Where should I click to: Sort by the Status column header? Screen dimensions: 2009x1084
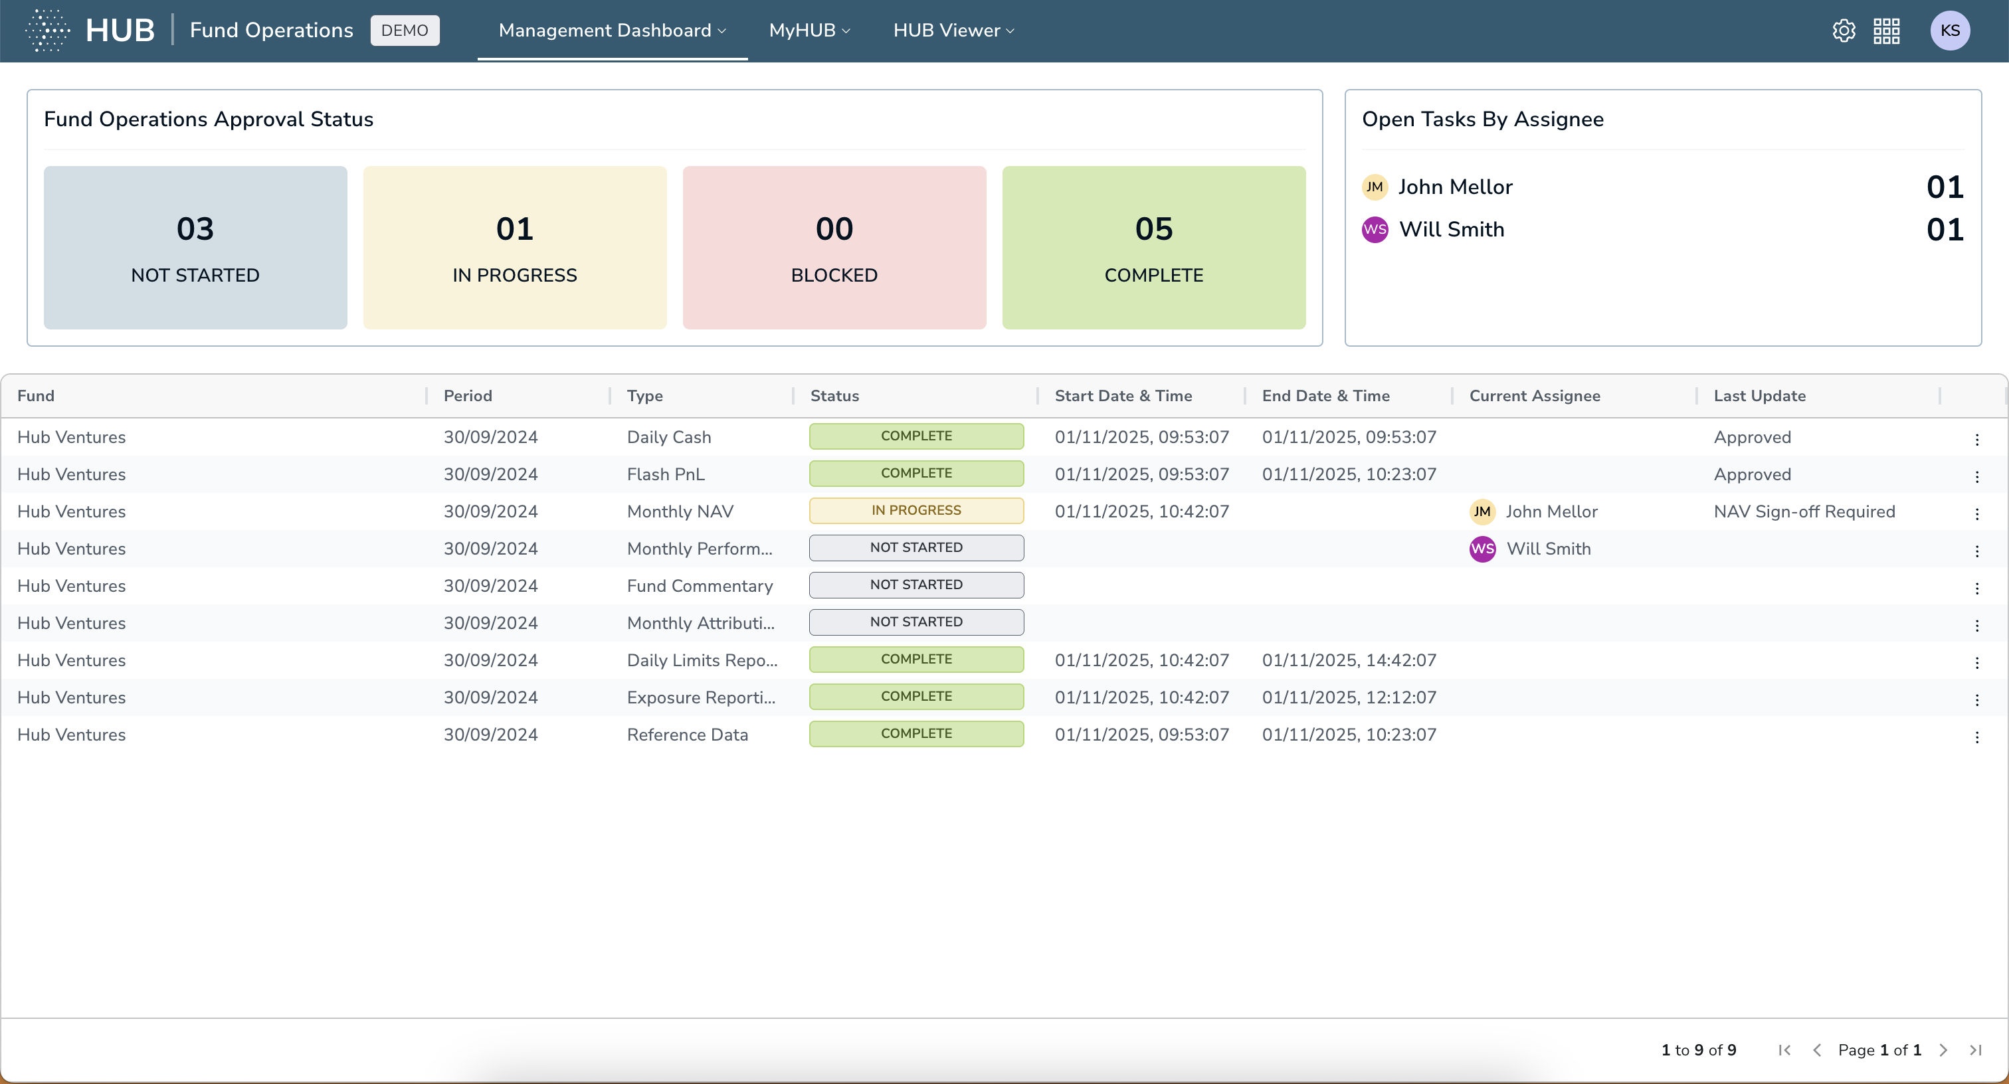tap(834, 395)
